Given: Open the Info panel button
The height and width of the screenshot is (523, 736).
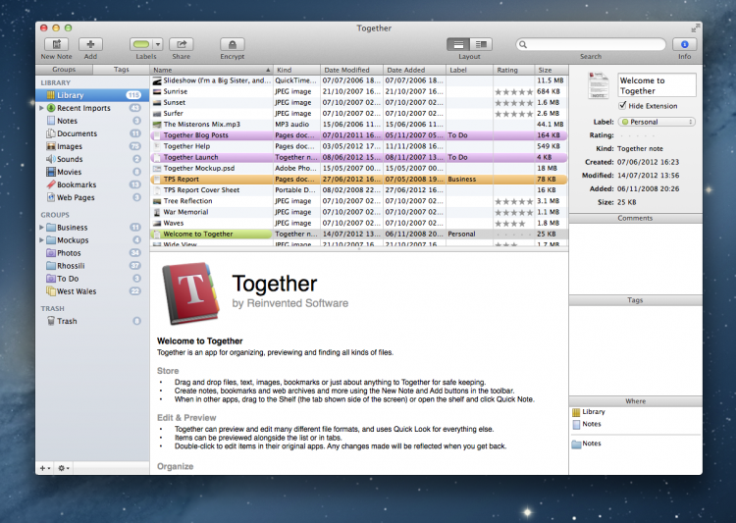Looking at the screenshot, I should pos(684,44).
